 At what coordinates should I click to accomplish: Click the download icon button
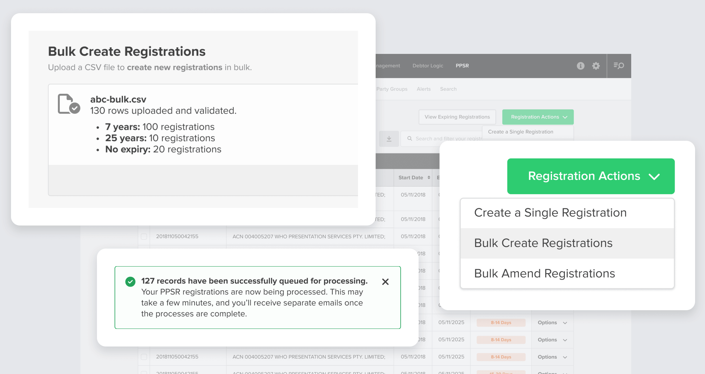click(389, 139)
